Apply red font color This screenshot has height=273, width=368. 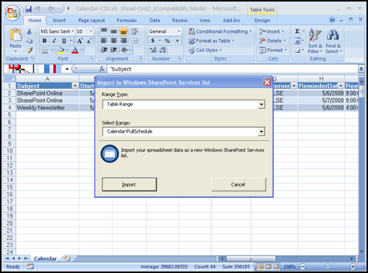click(75, 50)
